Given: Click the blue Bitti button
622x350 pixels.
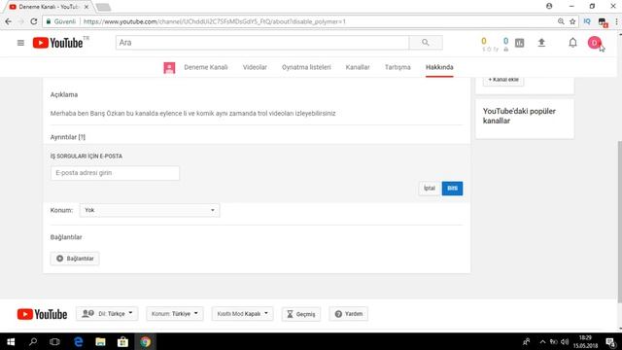Looking at the screenshot, I should point(452,188).
